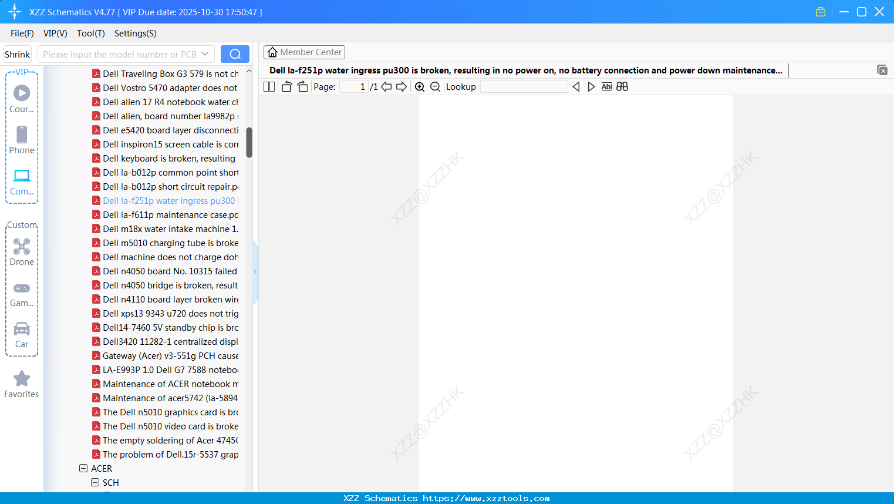
Task: Open 'Maintenance of acer5742' file
Action: 166,398
